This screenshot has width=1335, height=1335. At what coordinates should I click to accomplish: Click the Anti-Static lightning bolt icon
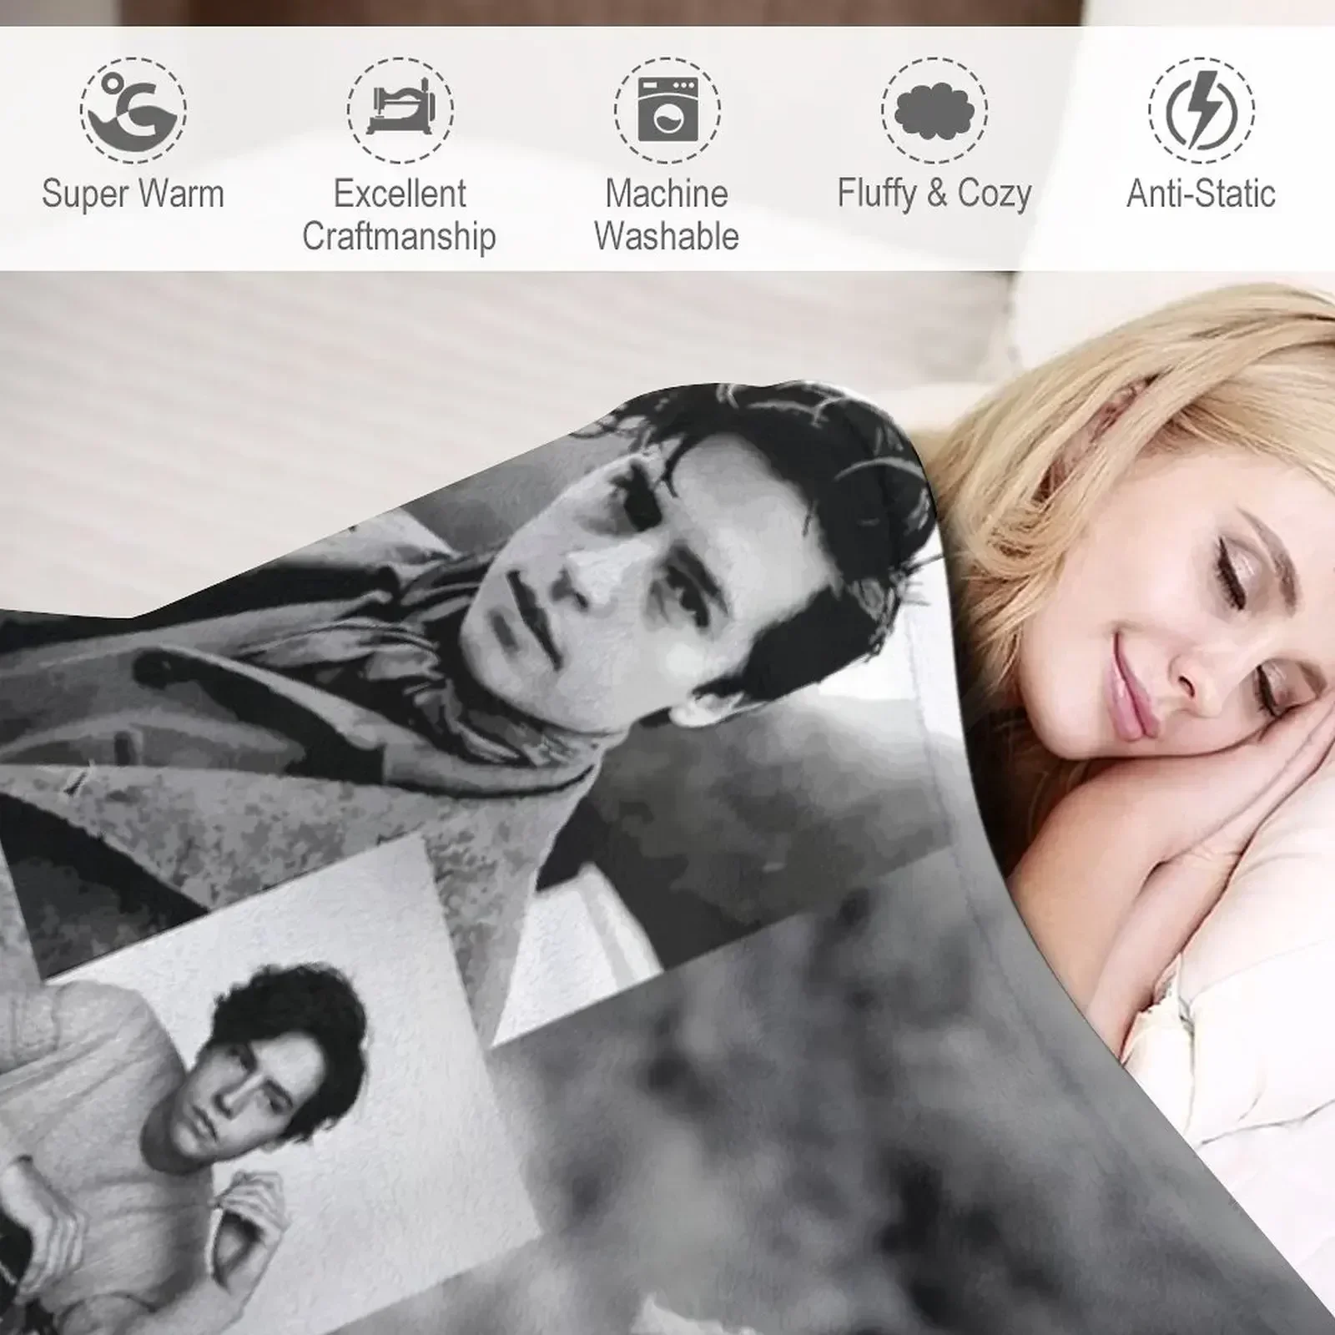click(x=1201, y=110)
